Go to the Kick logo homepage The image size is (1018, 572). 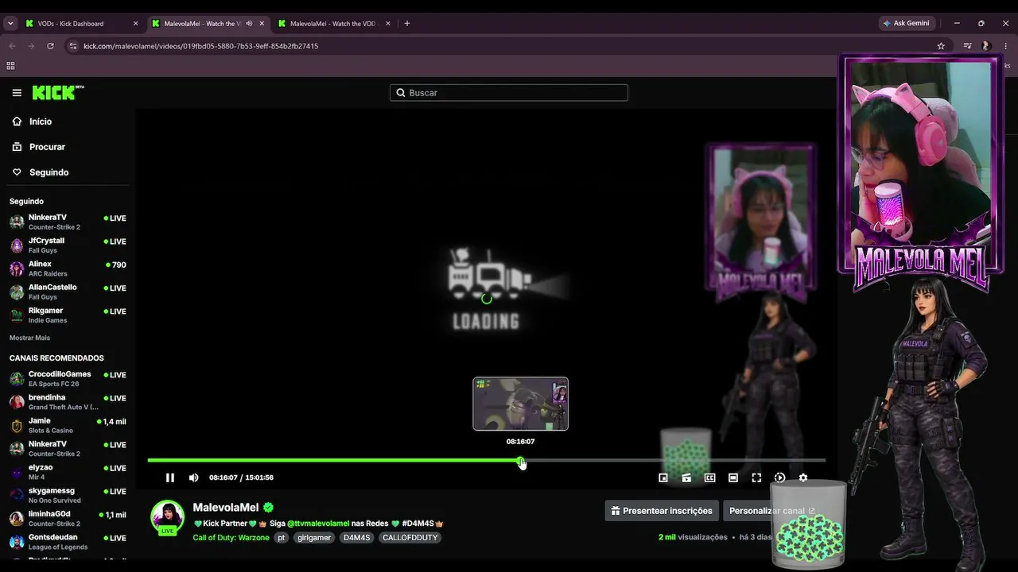pyautogui.click(x=58, y=93)
